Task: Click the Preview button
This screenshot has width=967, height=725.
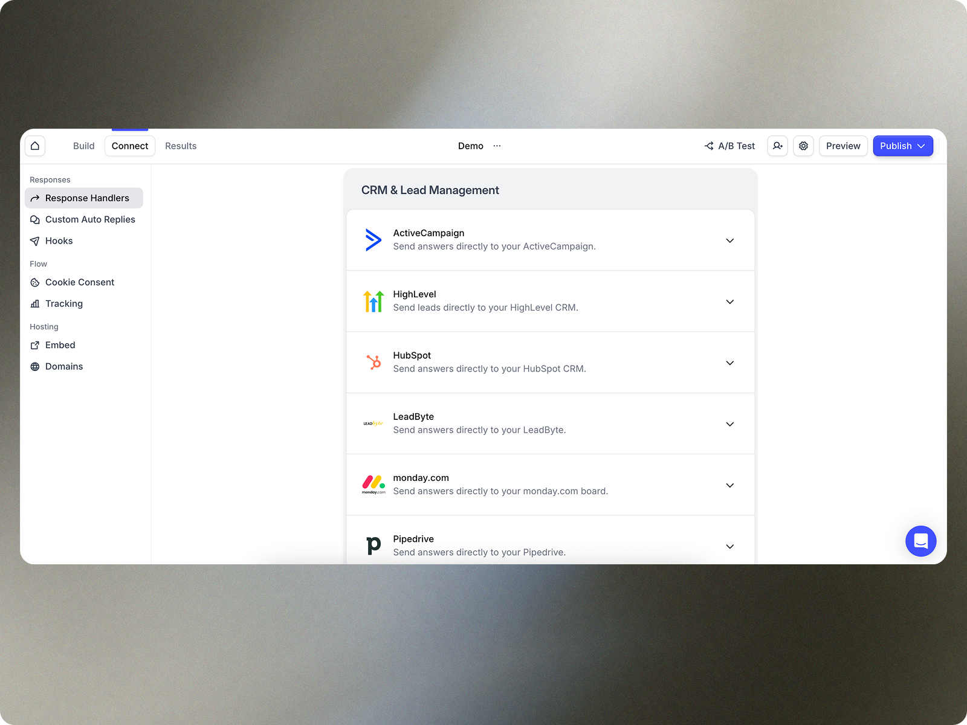Action: tap(843, 146)
